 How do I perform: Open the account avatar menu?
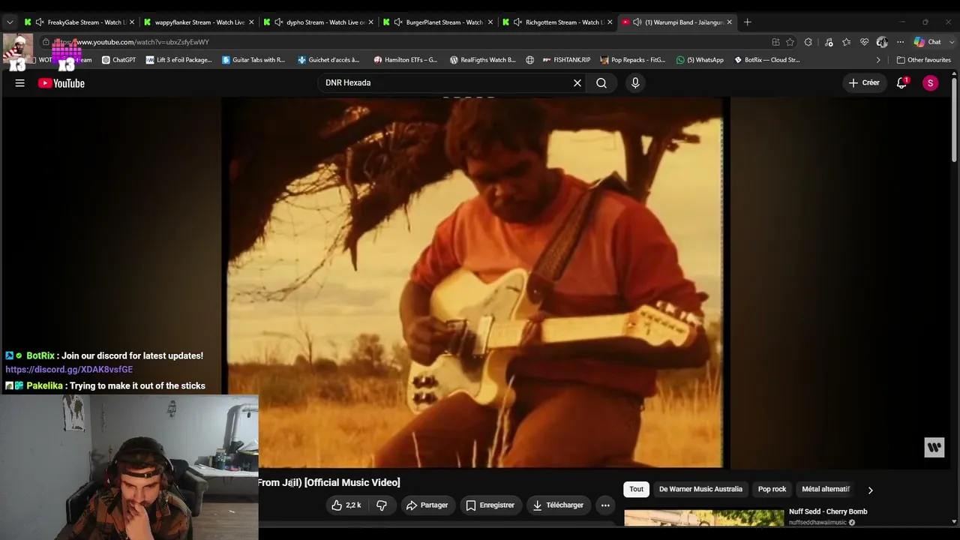coord(931,83)
